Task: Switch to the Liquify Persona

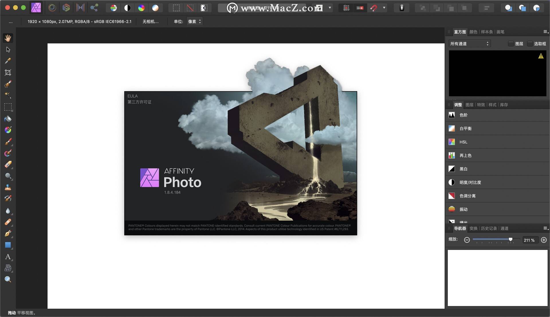Action: point(52,8)
